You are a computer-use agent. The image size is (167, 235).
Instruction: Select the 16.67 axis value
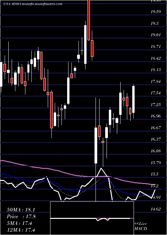(x=156, y=128)
